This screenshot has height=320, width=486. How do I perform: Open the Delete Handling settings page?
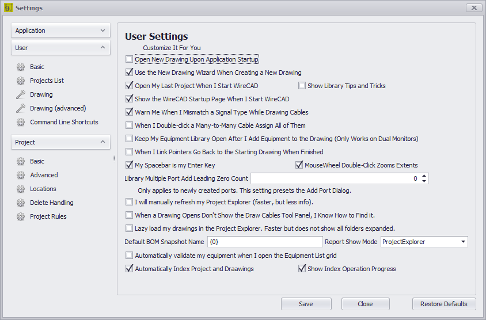pyautogui.click(x=51, y=203)
